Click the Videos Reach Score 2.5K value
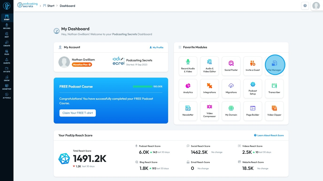 coord(247,152)
